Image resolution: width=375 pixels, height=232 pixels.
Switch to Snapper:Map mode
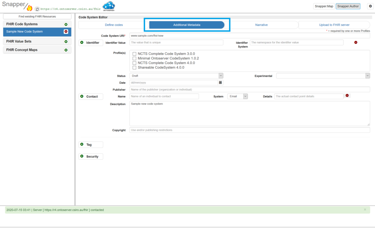323,6
